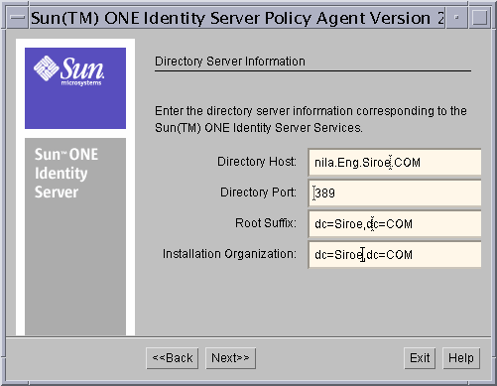The height and width of the screenshot is (386, 497).
Task: Open the window menu button in title bar
Action: tap(17, 18)
